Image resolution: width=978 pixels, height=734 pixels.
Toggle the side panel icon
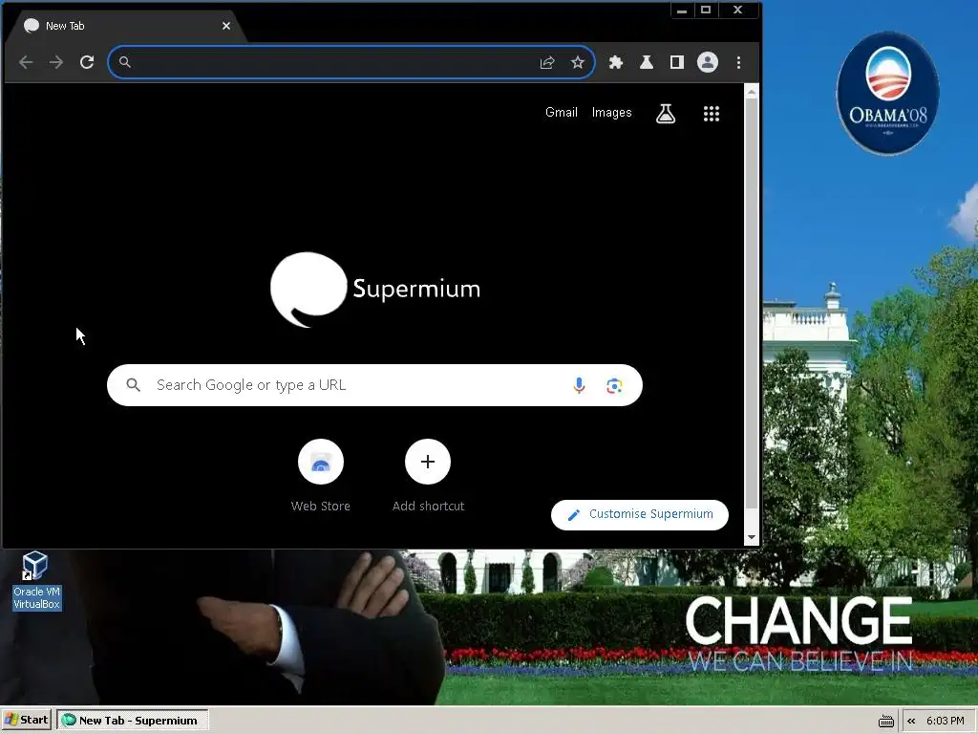(x=677, y=62)
